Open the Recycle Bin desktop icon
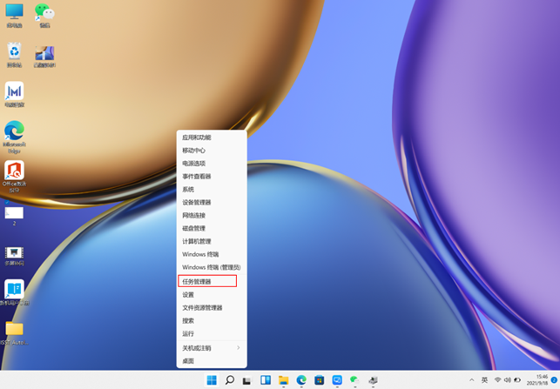560x389 pixels. (14, 51)
